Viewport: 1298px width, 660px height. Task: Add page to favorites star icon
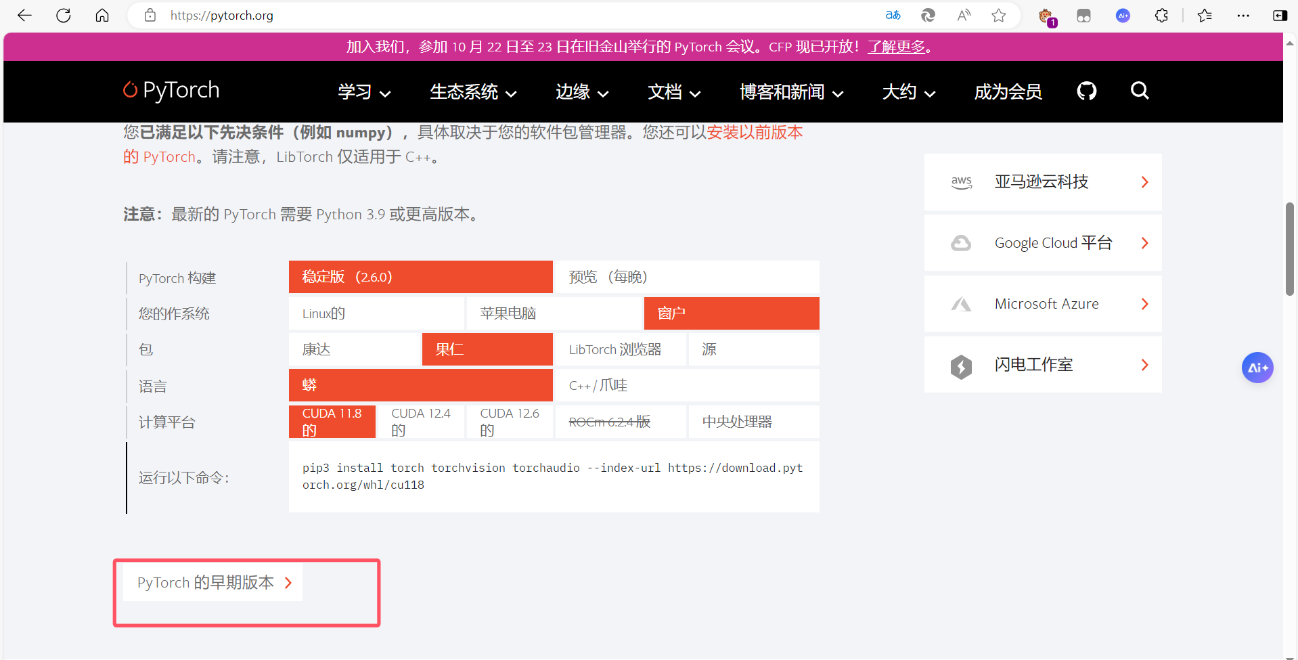point(999,16)
